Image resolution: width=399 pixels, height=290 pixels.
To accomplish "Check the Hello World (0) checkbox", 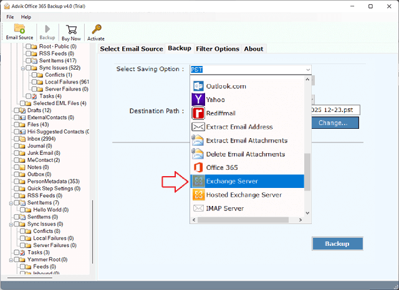I will pos(22,210).
